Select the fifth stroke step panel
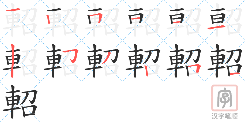This screenshot has height=122, width=245. pos(184,20)
